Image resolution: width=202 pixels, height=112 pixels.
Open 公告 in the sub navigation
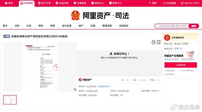pos(29,26)
